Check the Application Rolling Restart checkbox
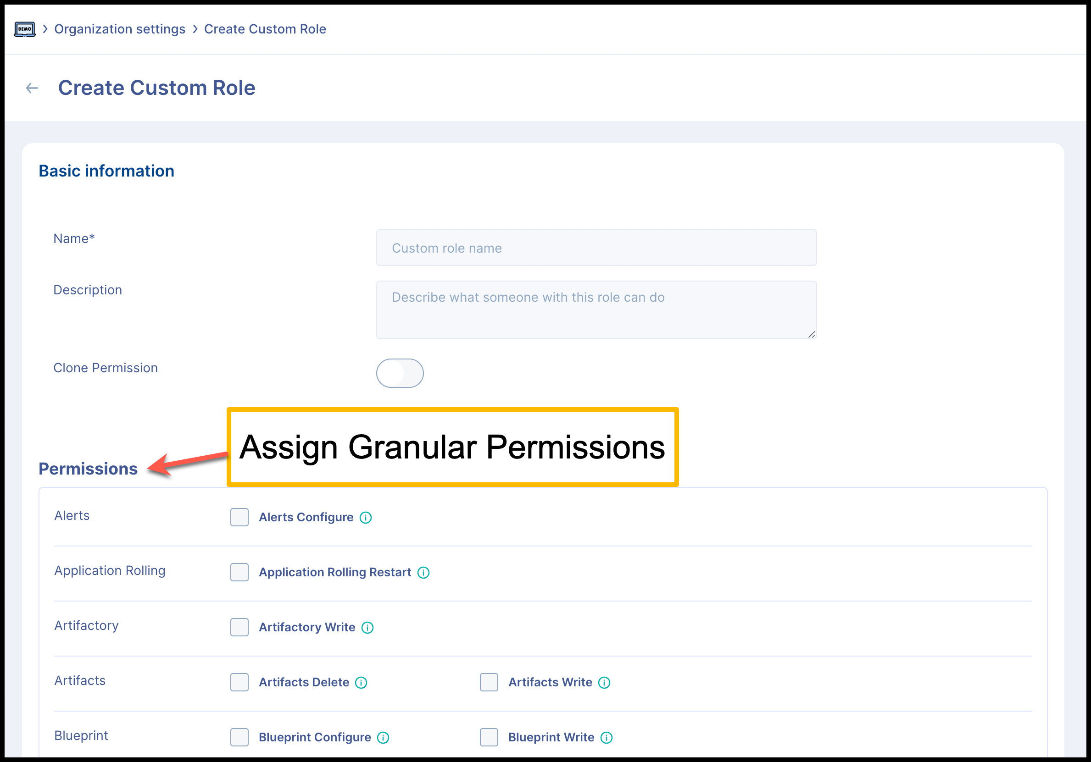This screenshot has width=1091, height=762. 239,573
